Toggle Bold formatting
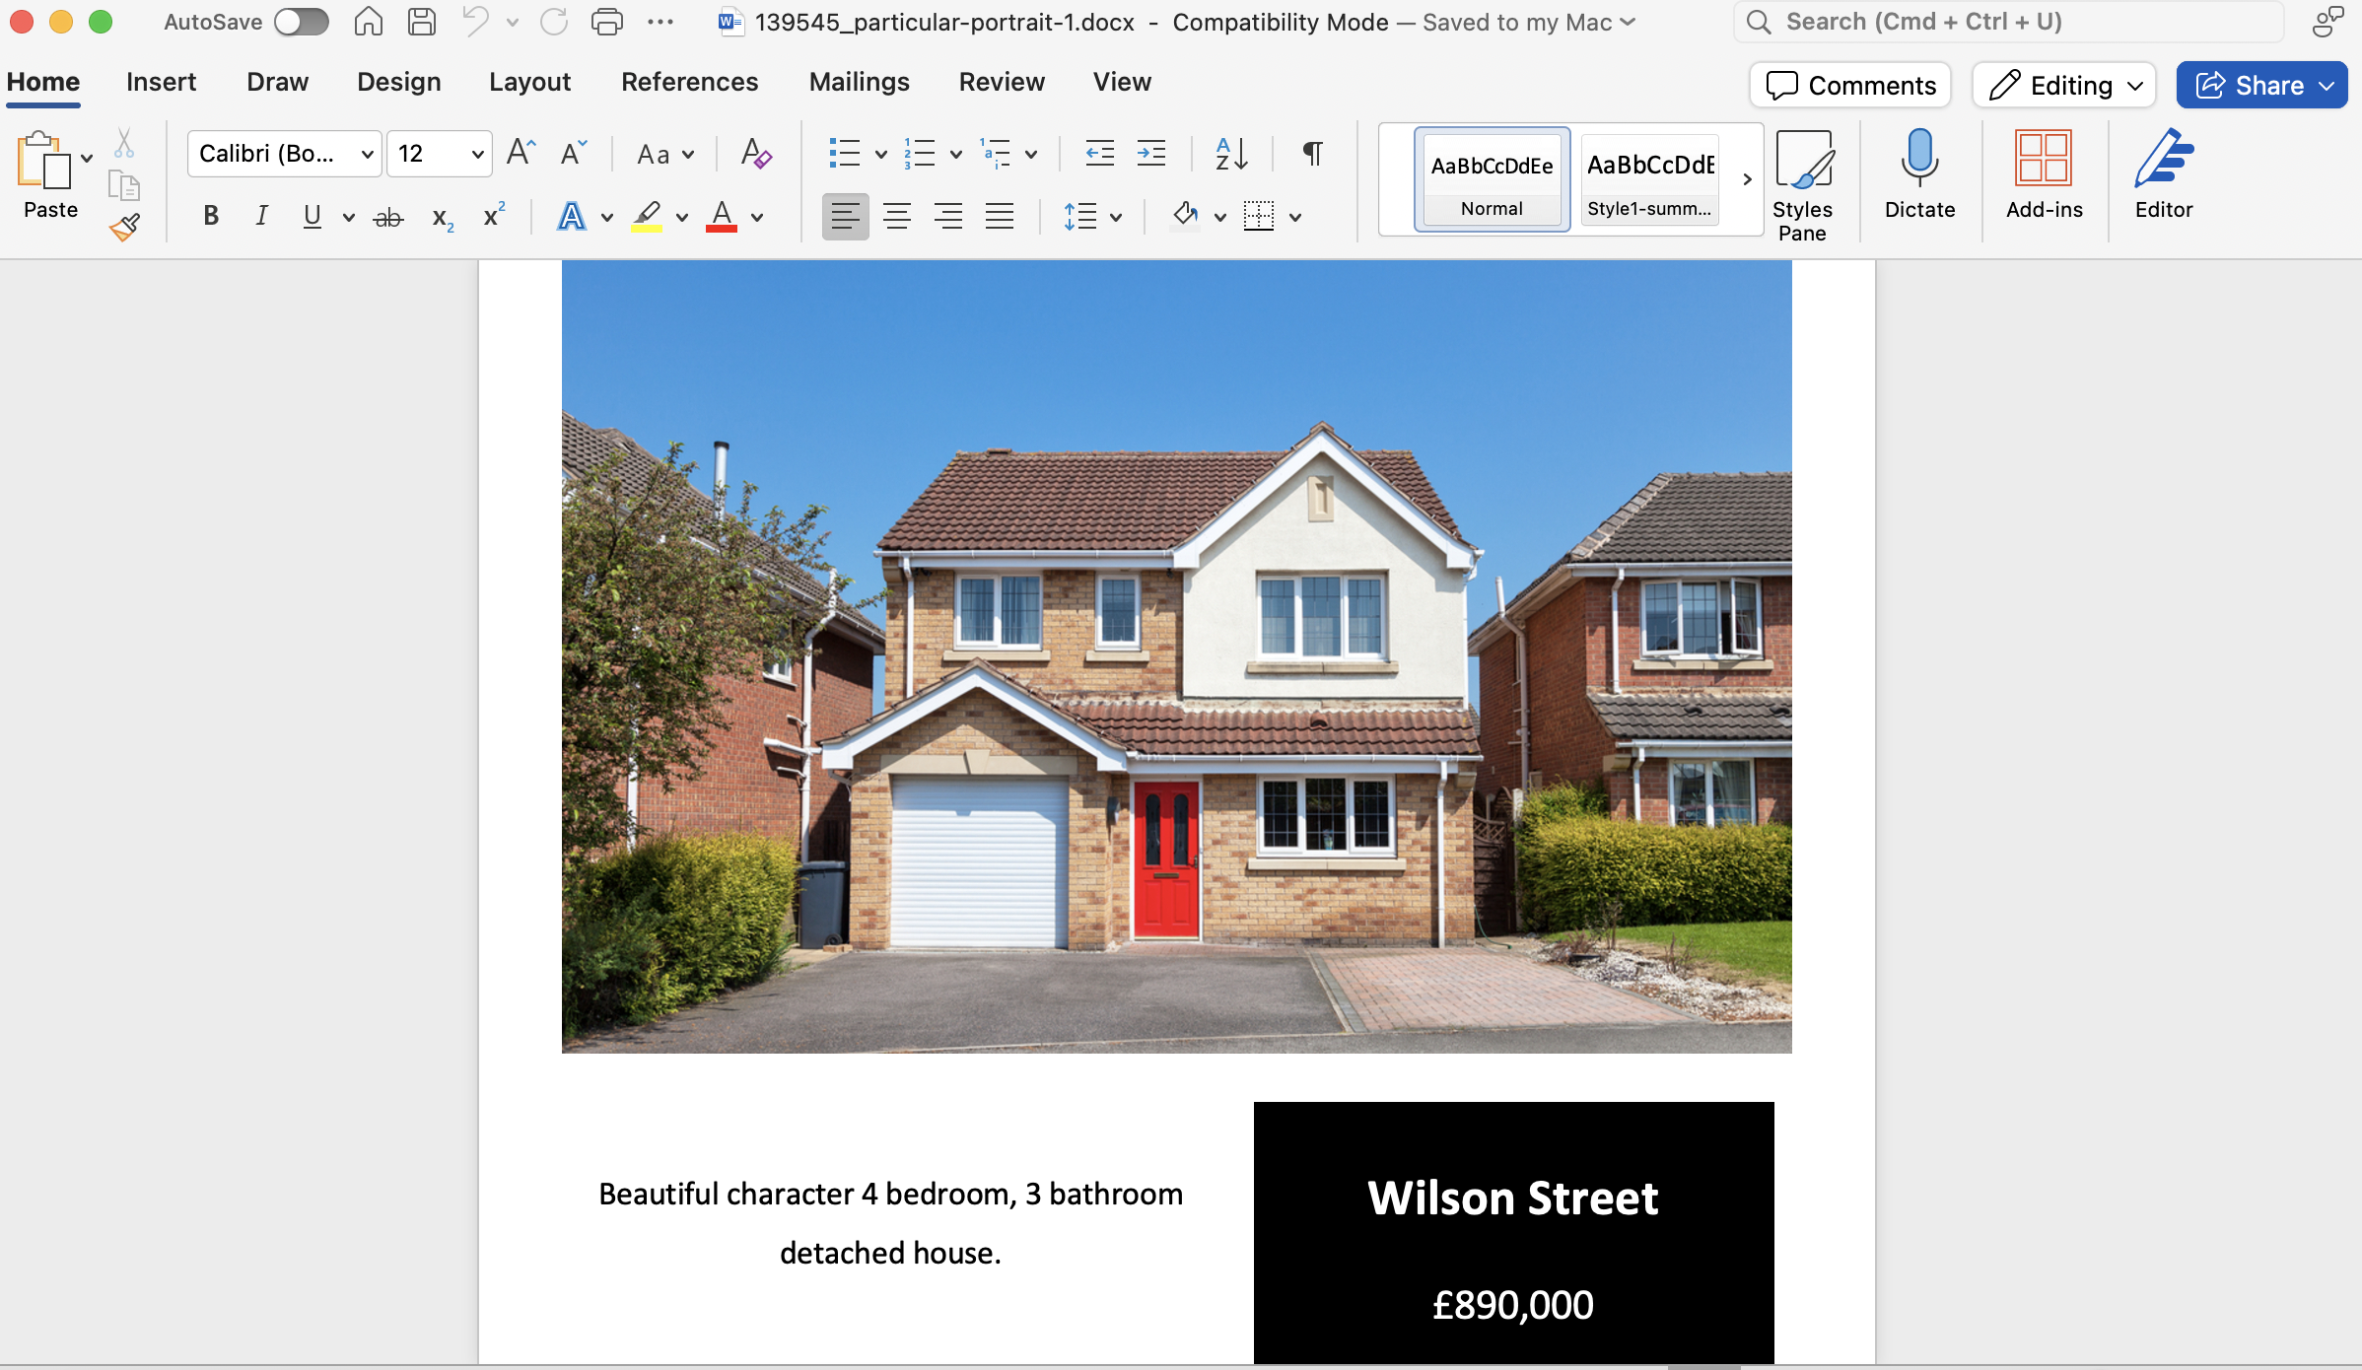The height and width of the screenshot is (1370, 2362). pyautogui.click(x=210, y=216)
